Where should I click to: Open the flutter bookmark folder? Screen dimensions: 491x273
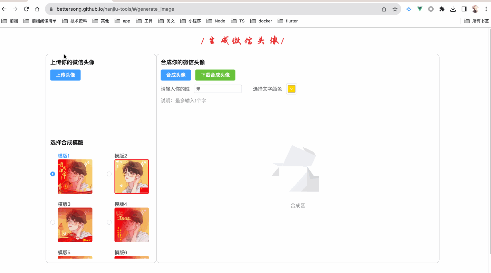point(288,21)
